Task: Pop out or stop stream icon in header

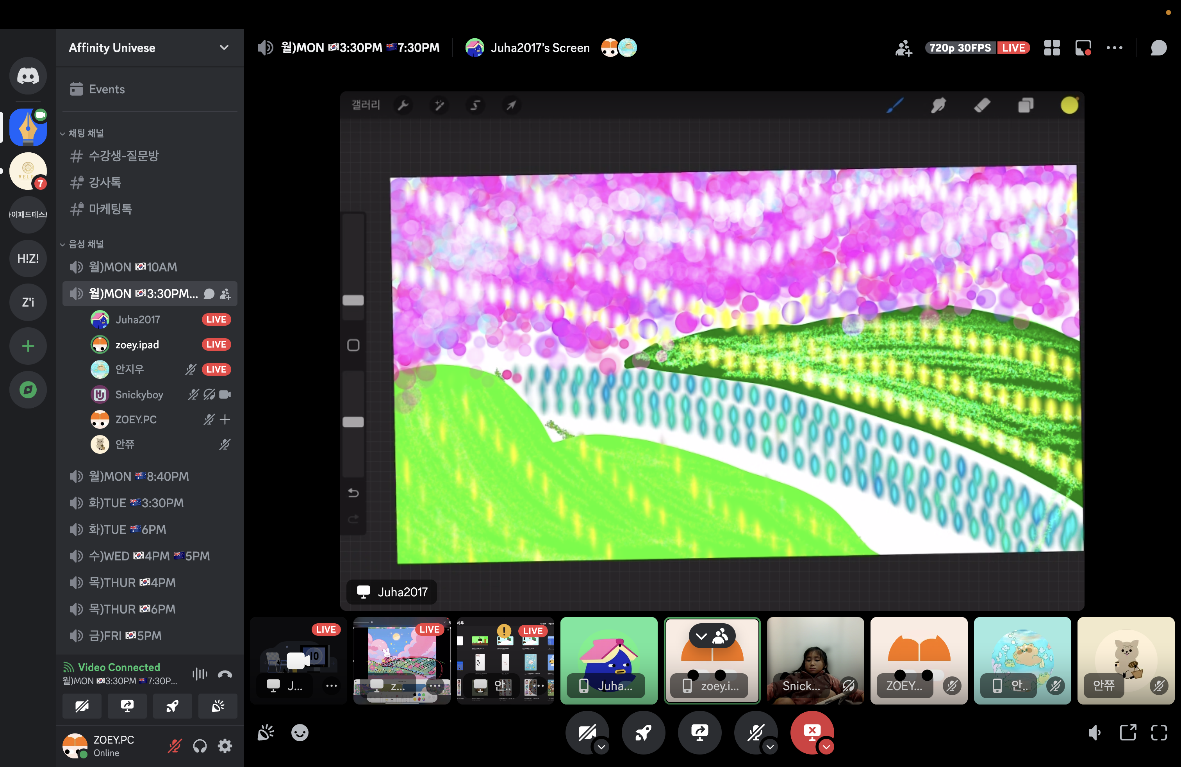Action: click(x=1083, y=48)
